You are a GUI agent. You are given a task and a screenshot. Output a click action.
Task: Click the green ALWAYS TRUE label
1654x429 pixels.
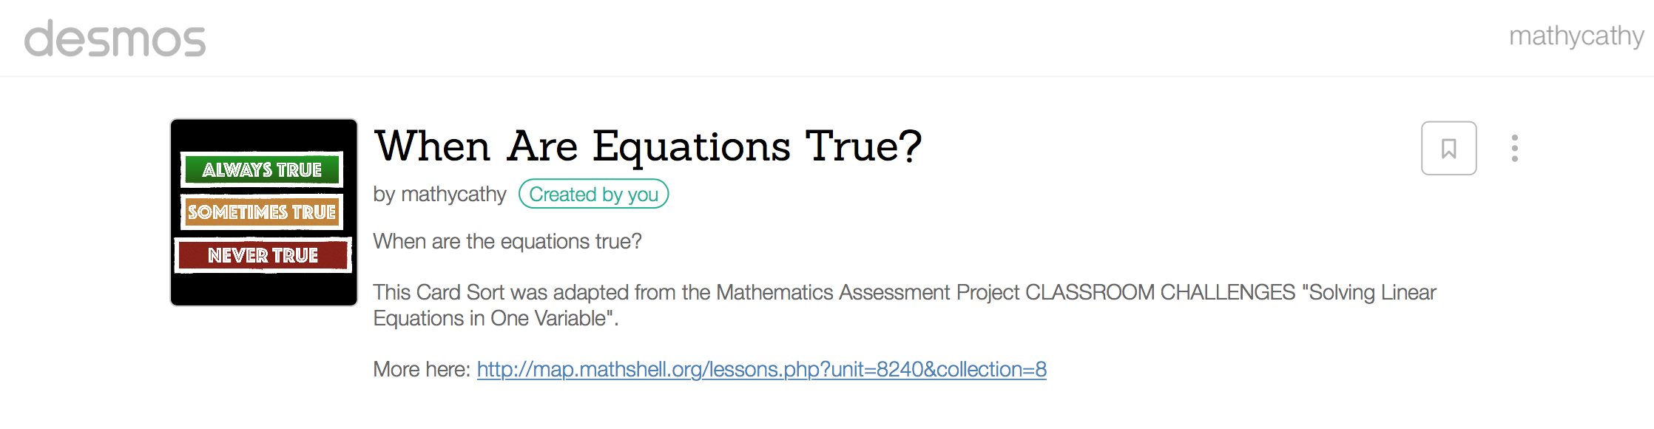tap(262, 170)
